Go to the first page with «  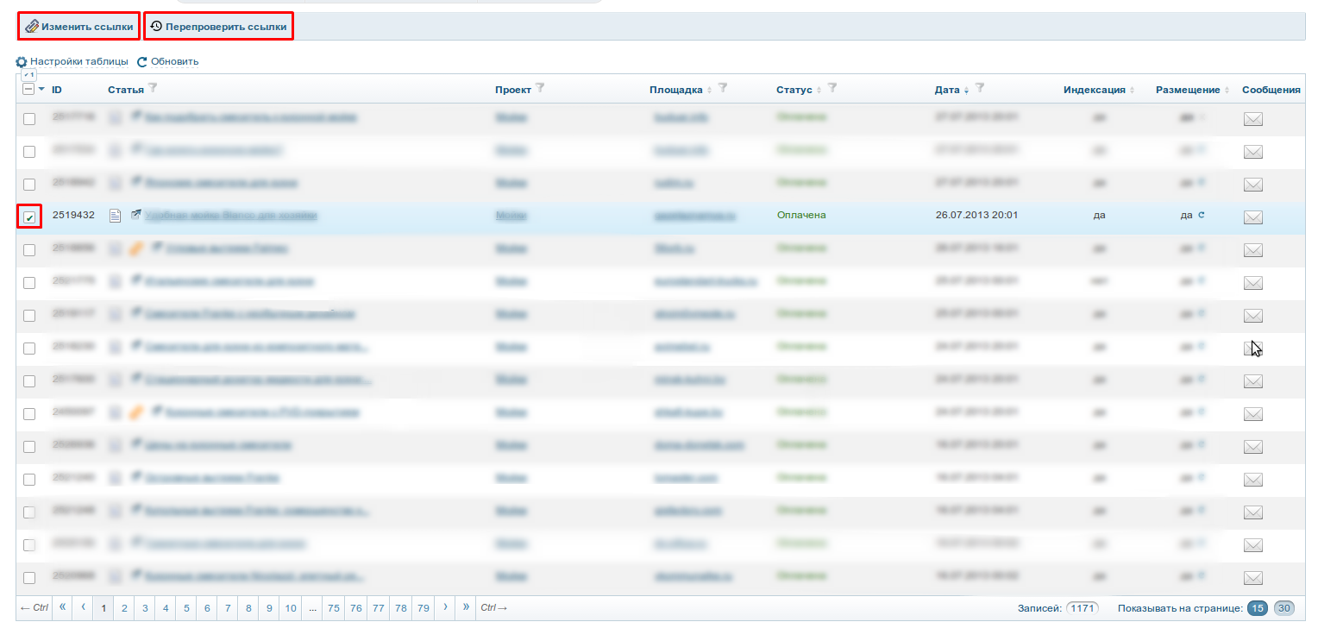63,607
